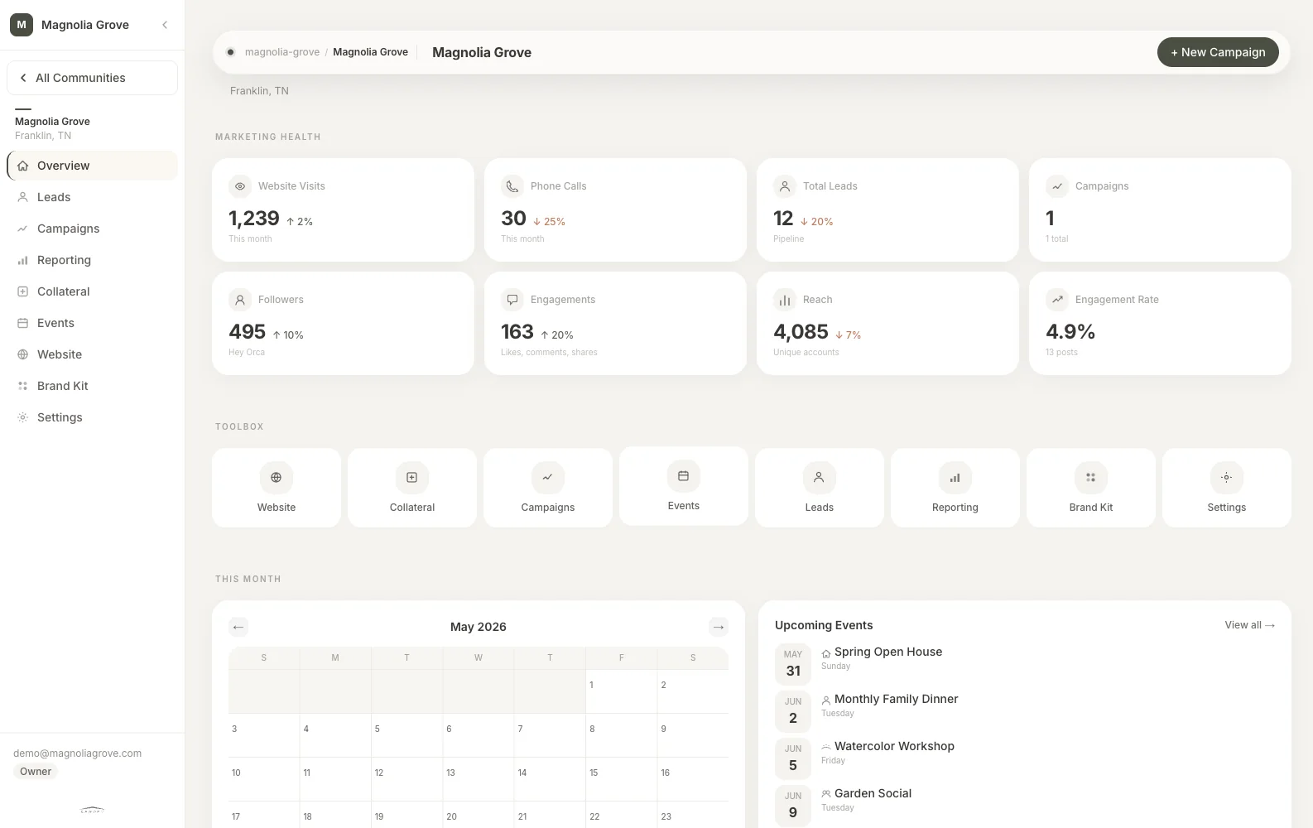Select May 1 on the calendar
Viewport: 1313px width, 828px height.
tap(621, 691)
